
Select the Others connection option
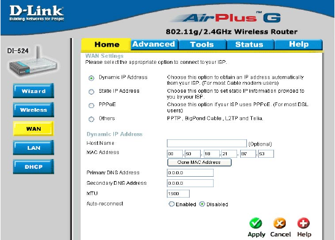click(x=91, y=119)
